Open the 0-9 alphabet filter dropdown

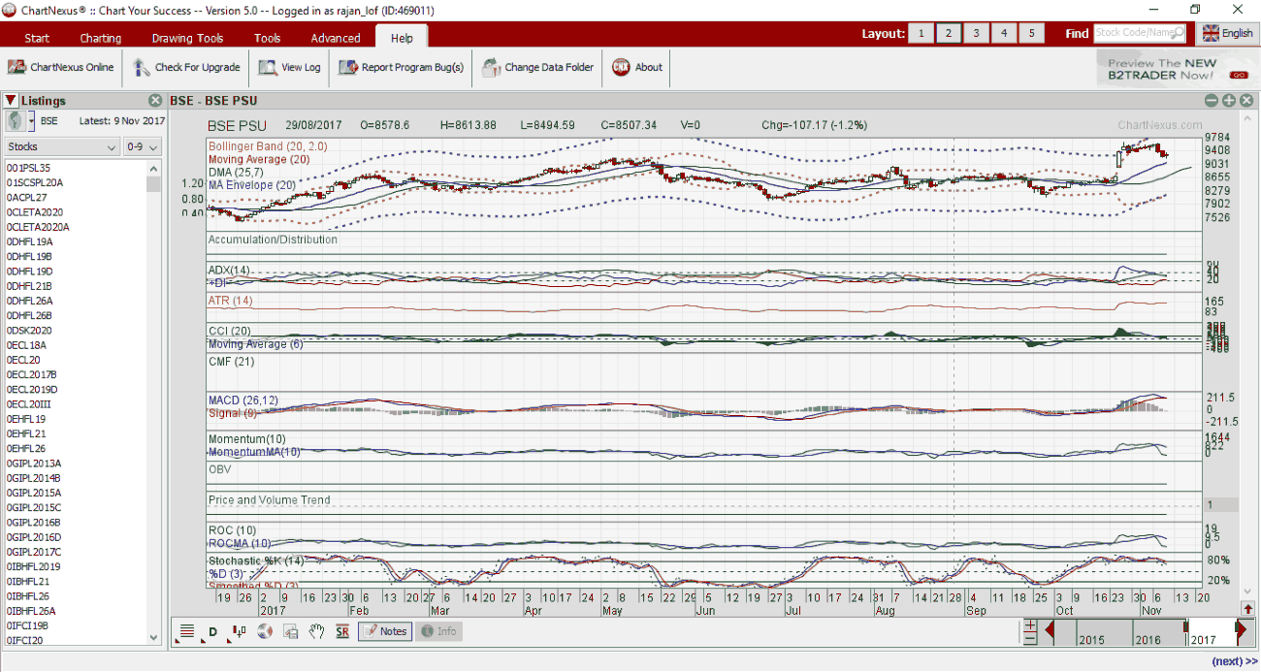click(x=143, y=147)
